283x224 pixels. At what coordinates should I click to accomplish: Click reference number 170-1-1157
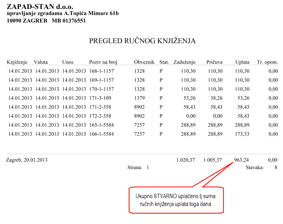[101, 89]
